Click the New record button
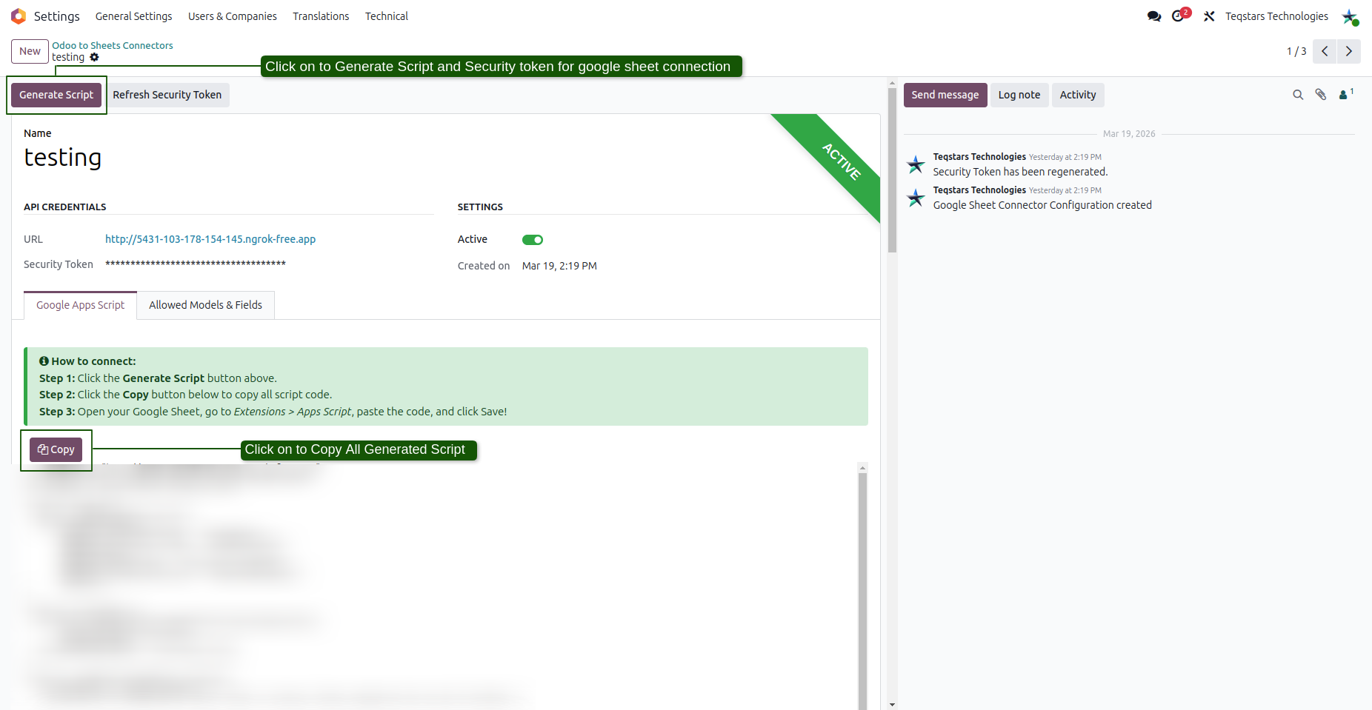 (30, 51)
